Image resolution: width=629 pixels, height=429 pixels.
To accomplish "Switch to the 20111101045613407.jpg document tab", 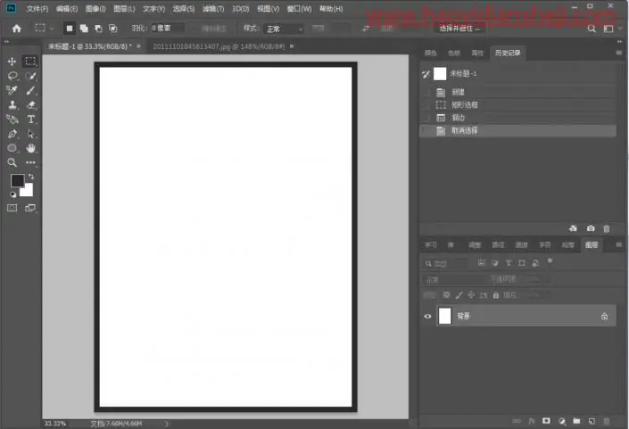I will click(x=219, y=46).
